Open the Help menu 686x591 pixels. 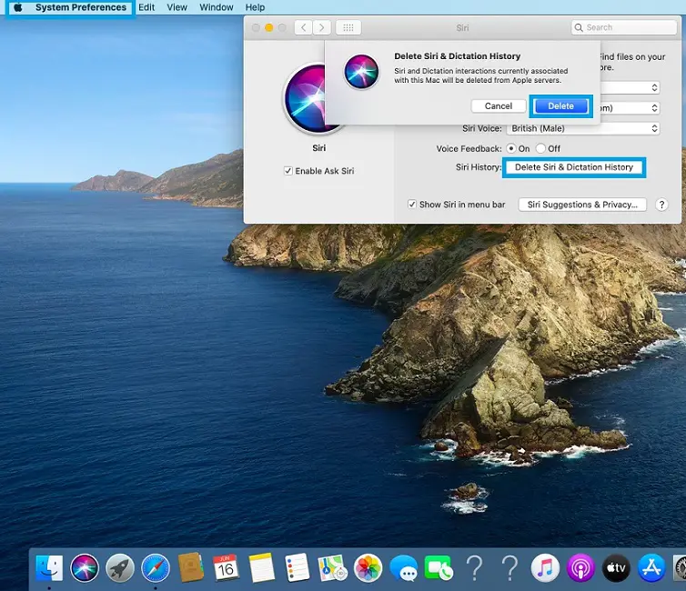(x=255, y=7)
